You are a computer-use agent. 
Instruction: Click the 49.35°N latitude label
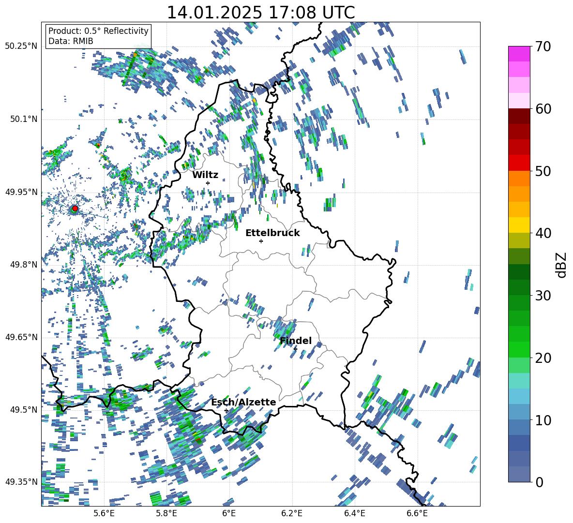21,482
